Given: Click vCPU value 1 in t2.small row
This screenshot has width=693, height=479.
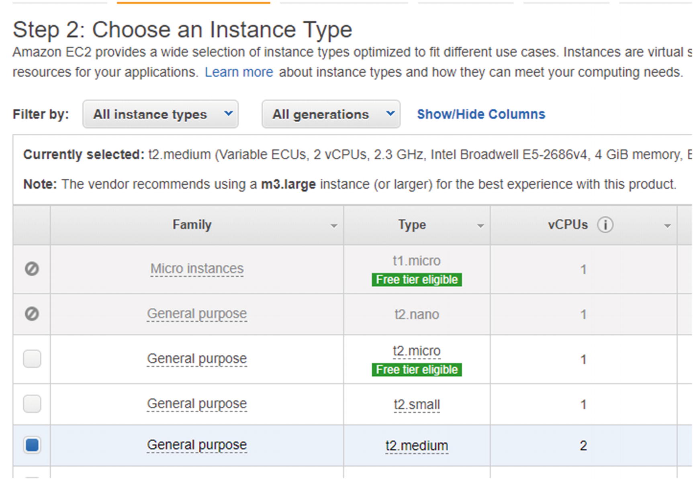Looking at the screenshot, I should 583,404.
